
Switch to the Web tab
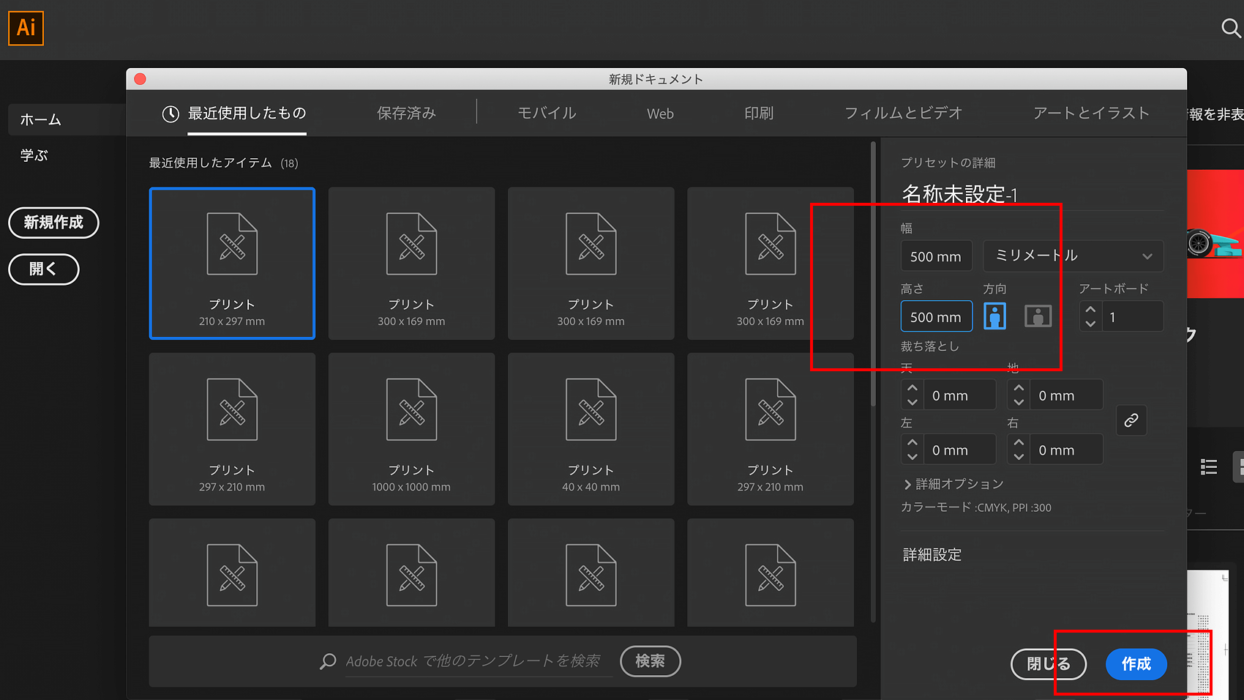(x=659, y=113)
